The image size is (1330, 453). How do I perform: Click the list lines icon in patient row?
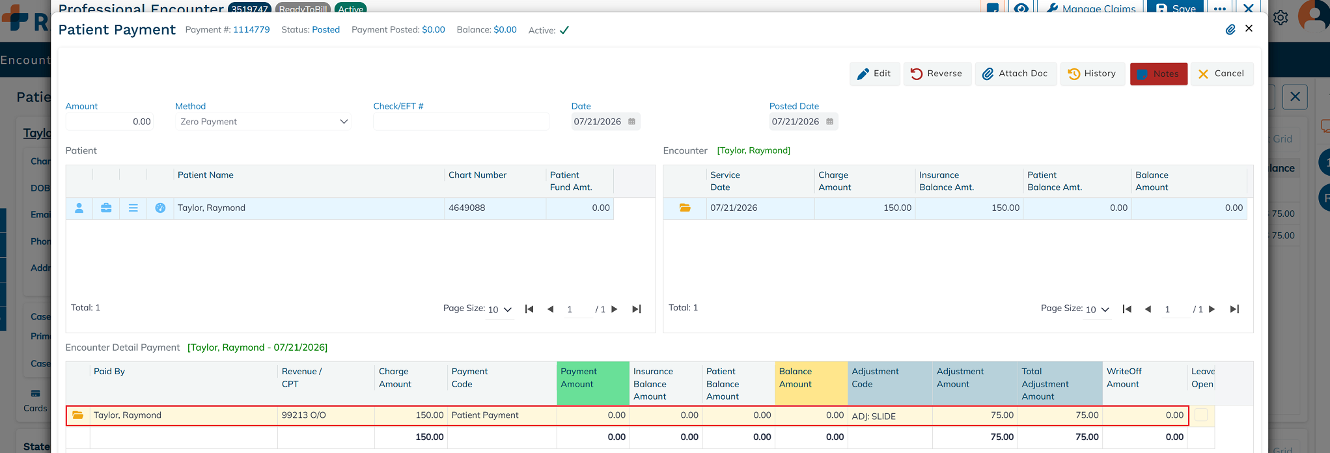(x=133, y=208)
